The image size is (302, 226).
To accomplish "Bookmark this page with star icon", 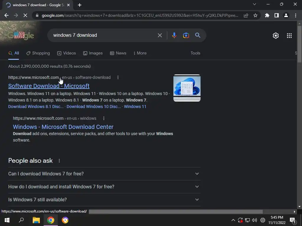I will (x=255, y=15).
